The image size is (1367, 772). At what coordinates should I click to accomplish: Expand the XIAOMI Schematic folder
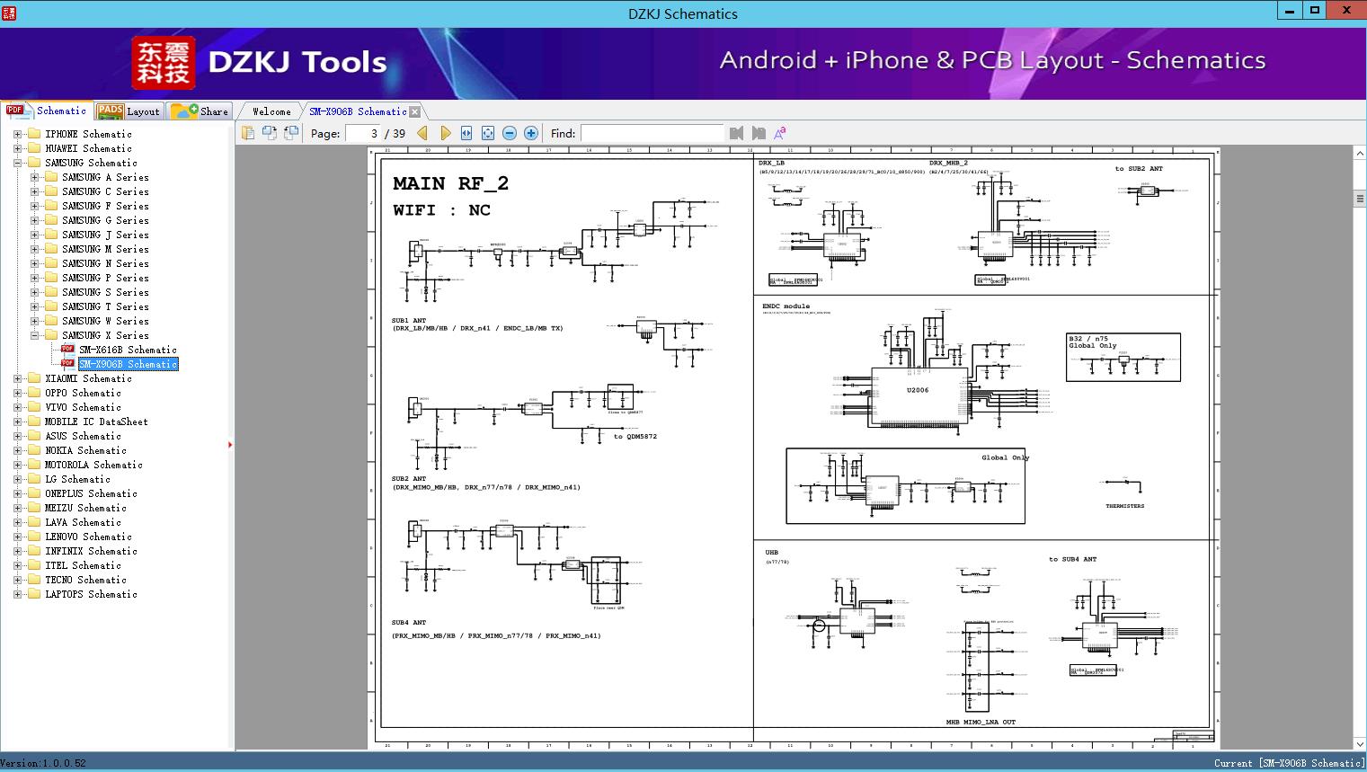click(18, 378)
